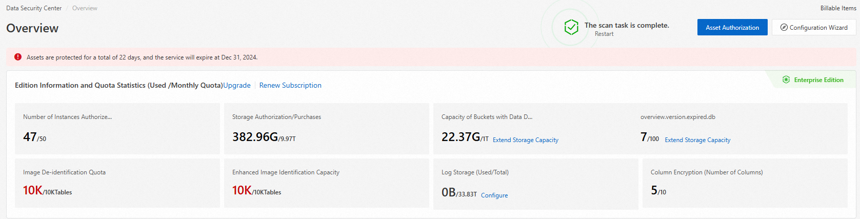Click the Image De-identification Quota card

117,183
